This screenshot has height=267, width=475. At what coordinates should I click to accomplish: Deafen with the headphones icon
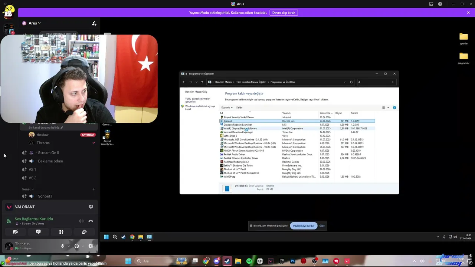[x=76, y=246]
